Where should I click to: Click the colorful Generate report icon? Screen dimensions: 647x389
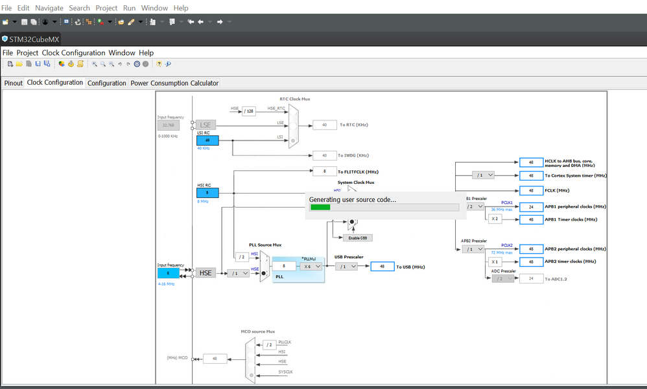click(x=62, y=64)
